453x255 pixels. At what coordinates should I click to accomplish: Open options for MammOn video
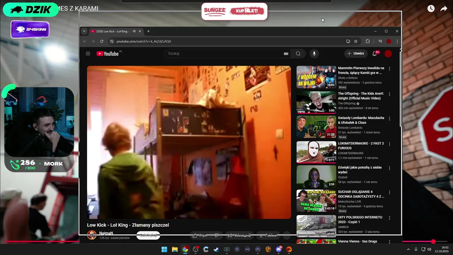tap(390, 69)
